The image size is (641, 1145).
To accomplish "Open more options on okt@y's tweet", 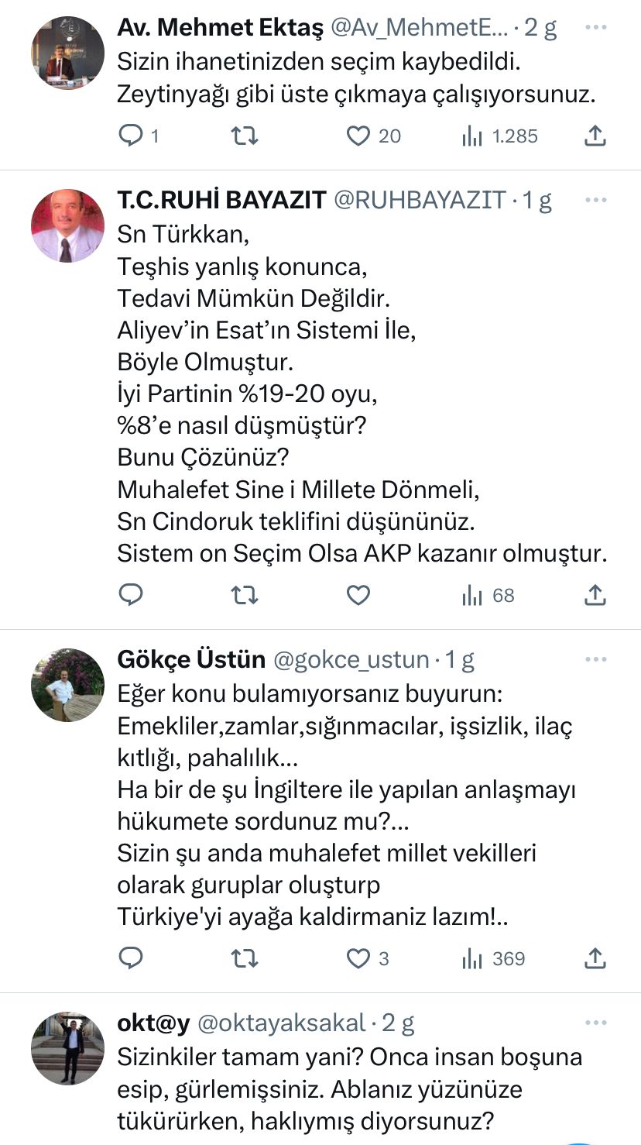I will (595, 1023).
